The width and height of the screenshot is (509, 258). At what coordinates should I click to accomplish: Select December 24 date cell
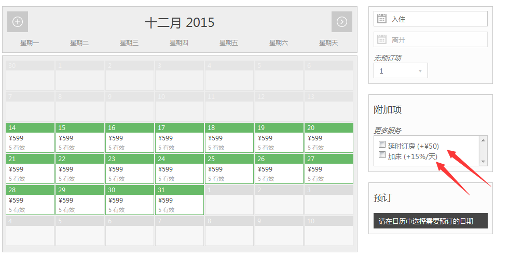coord(180,169)
